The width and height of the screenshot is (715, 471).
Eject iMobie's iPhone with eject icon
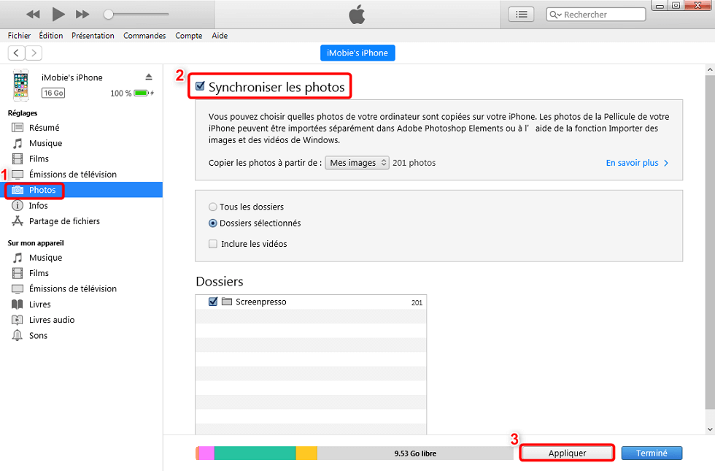[149, 77]
